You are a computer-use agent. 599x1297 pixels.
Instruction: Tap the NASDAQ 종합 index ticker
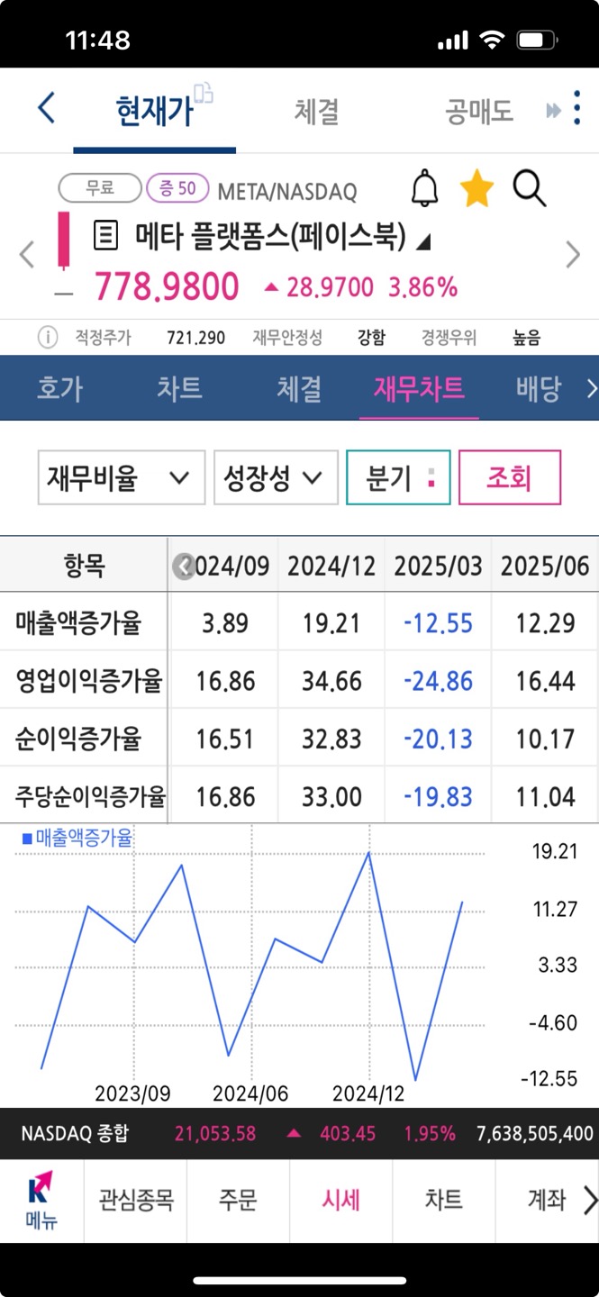(299, 1133)
